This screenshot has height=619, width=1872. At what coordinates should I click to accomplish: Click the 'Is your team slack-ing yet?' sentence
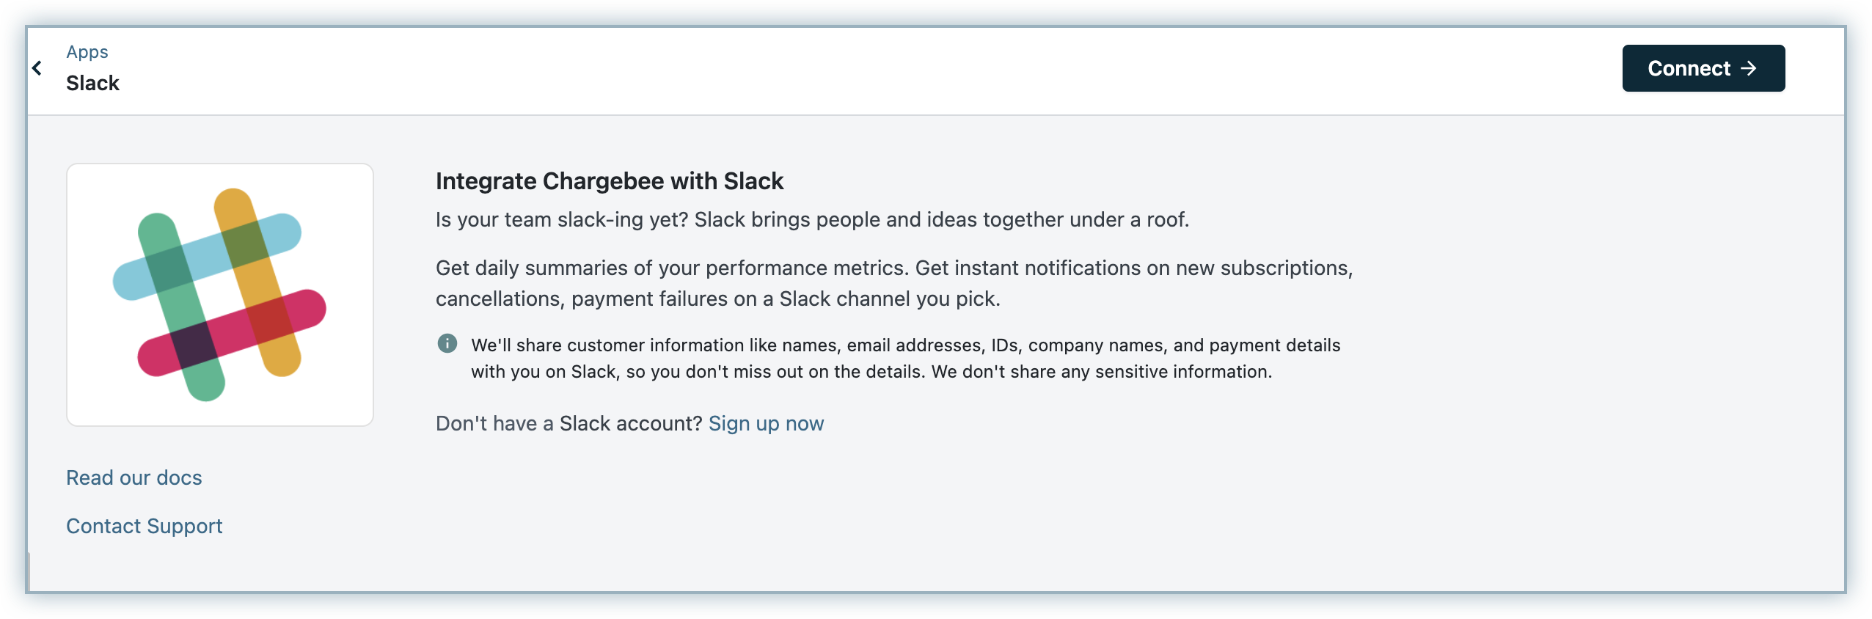[x=812, y=220]
